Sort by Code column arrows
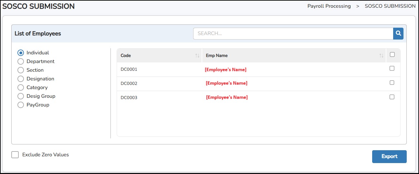This screenshot has height=174, width=419. (x=197, y=56)
